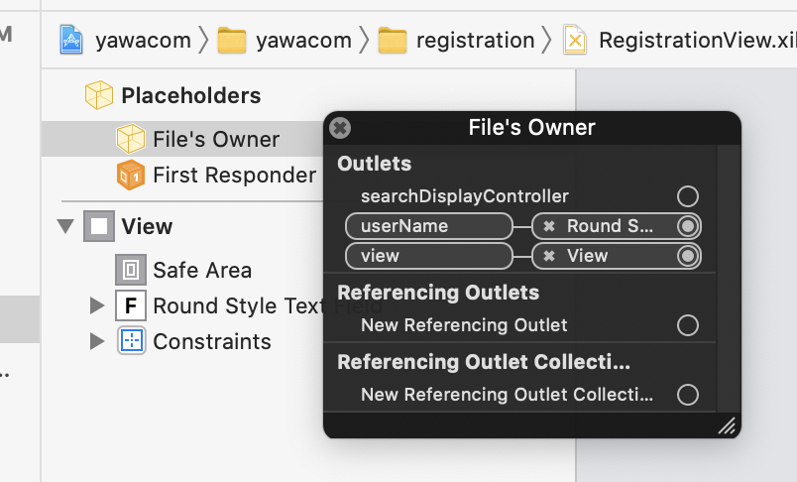Remove the userName outlet connection
Image resolution: width=797 pixels, height=482 pixels.
click(549, 226)
